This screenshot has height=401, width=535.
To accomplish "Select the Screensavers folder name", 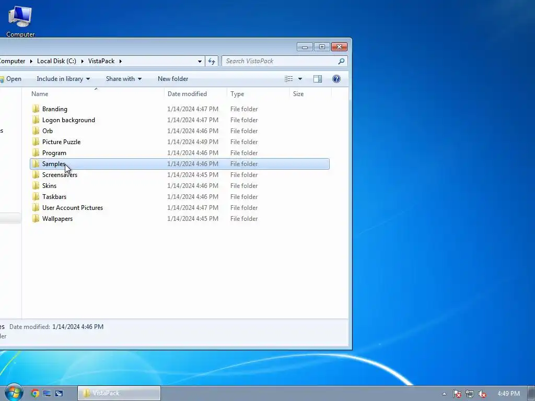I will [x=60, y=174].
